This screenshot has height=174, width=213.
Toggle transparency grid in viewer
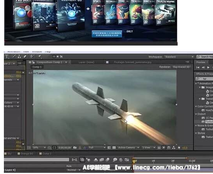[114, 148]
